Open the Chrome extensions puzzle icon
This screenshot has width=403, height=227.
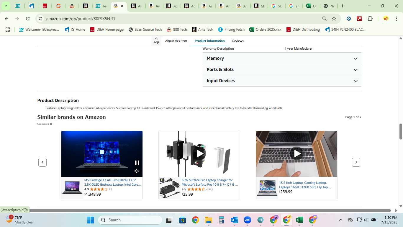click(x=370, y=19)
